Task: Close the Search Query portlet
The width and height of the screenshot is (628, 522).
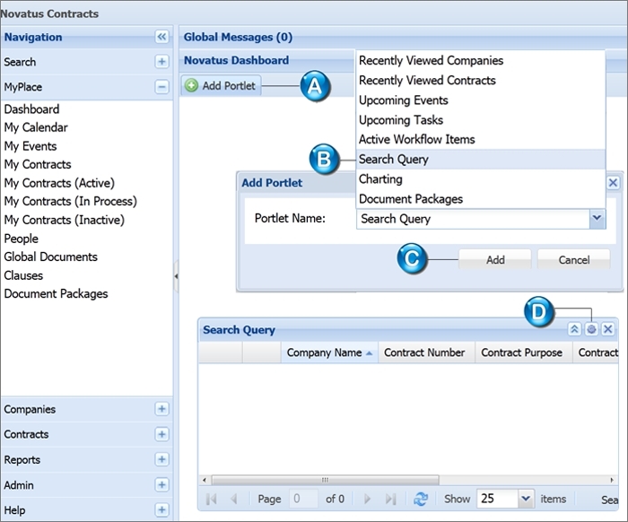Action: click(x=608, y=329)
